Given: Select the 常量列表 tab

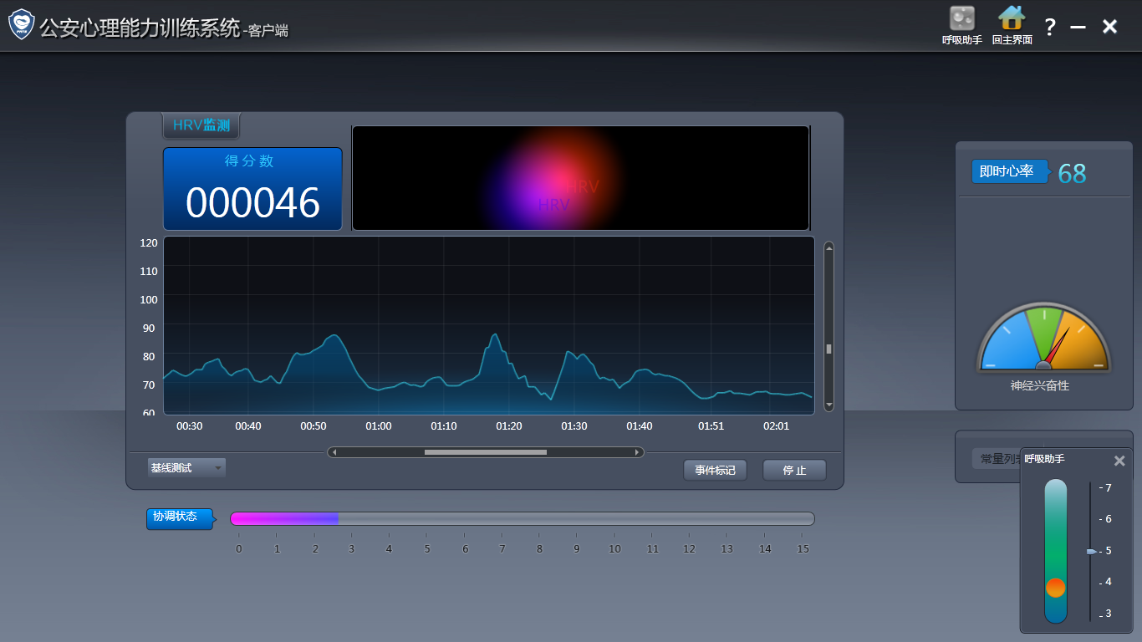Looking at the screenshot, I should click(x=997, y=459).
